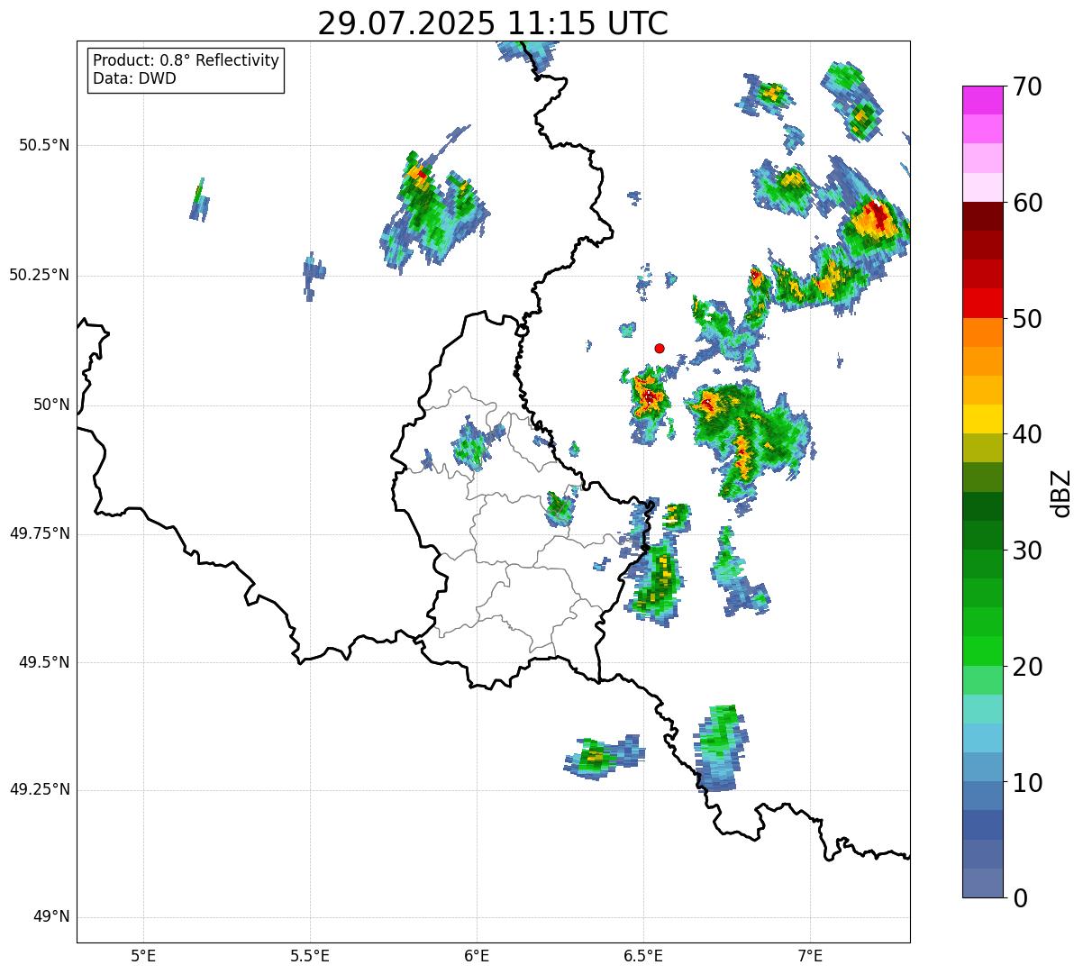Click the magenta top colorbar segment
Image resolution: width=1083 pixels, height=974 pixels.
pyautogui.click(x=982, y=100)
